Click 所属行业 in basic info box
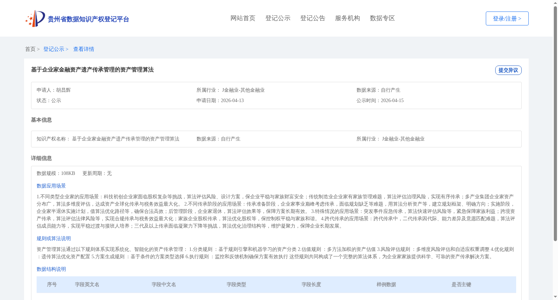This screenshot has width=558, height=300. click(x=391, y=139)
